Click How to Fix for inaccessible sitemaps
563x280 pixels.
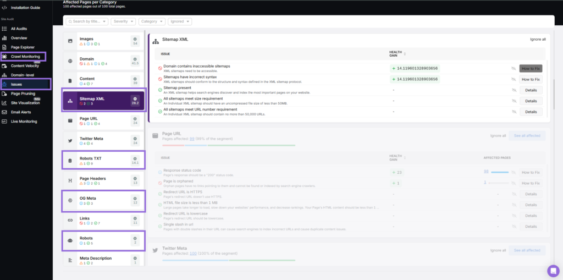(531, 68)
